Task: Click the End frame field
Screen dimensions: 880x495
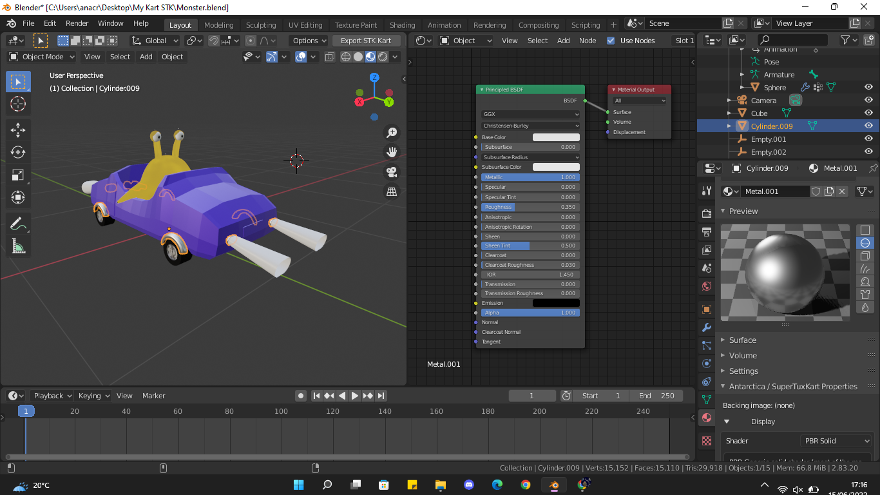Action: (x=656, y=396)
